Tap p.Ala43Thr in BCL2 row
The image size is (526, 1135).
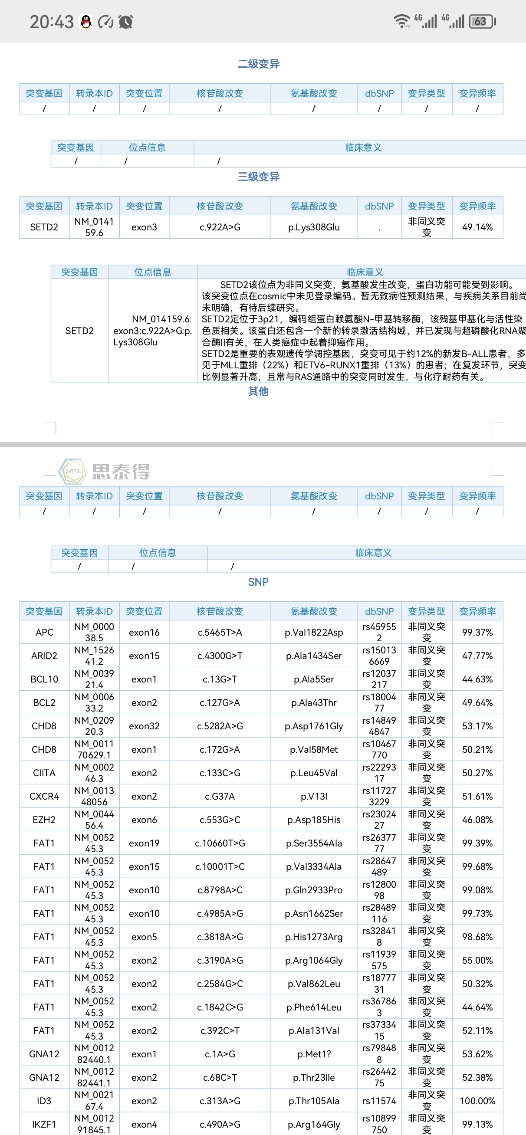[314, 702]
